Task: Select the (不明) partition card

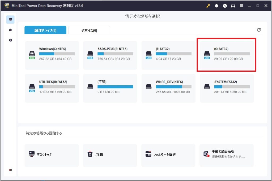Action: (110, 88)
